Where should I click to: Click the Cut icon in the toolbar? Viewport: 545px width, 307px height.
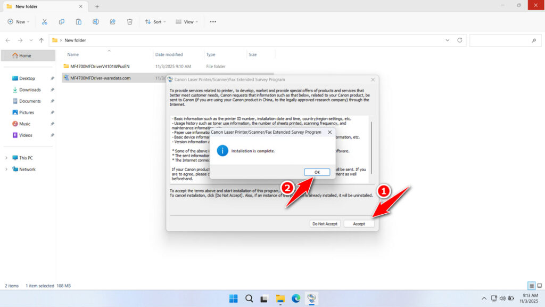[45, 21]
